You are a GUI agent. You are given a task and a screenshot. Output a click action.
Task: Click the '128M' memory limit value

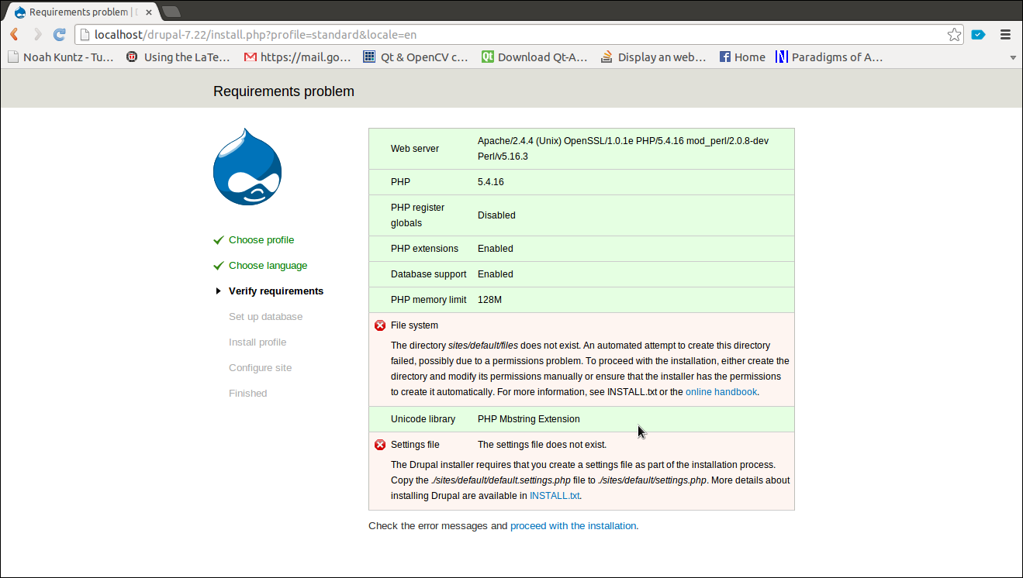pyautogui.click(x=490, y=300)
